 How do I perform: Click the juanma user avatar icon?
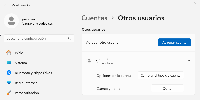point(89,61)
